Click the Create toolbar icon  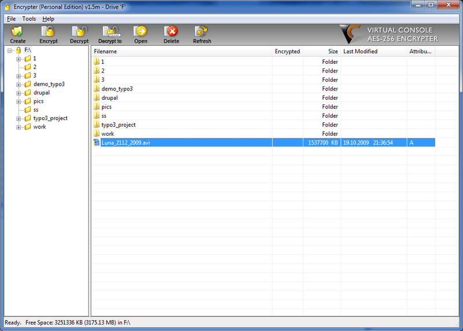pyautogui.click(x=17, y=31)
